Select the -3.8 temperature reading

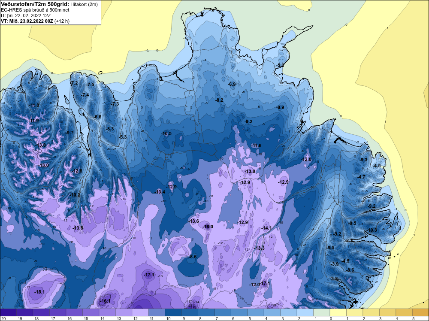coord(334,279)
